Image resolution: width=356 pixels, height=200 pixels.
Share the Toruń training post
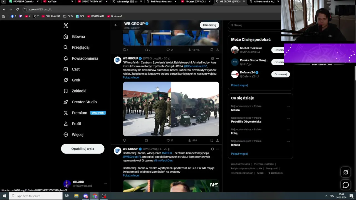click(217, 140)
